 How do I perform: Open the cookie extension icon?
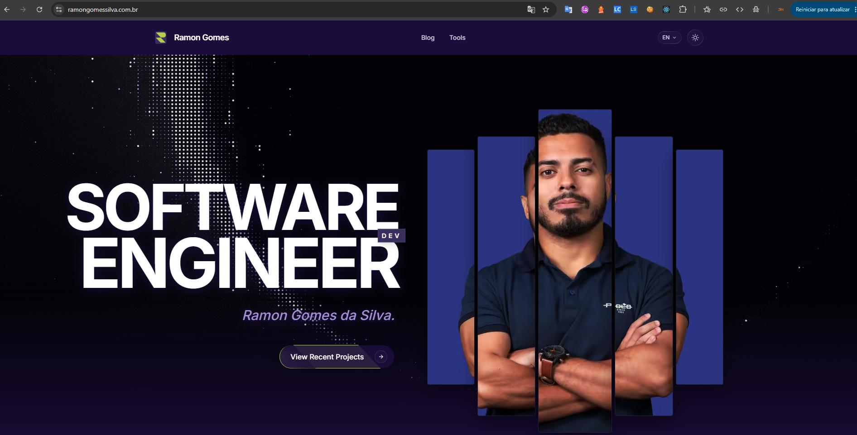point(650,10)
